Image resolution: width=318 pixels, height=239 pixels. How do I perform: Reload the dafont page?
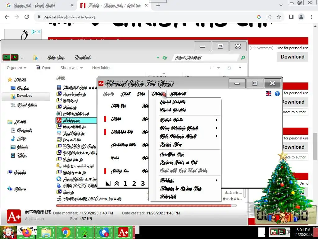[27, 17]
